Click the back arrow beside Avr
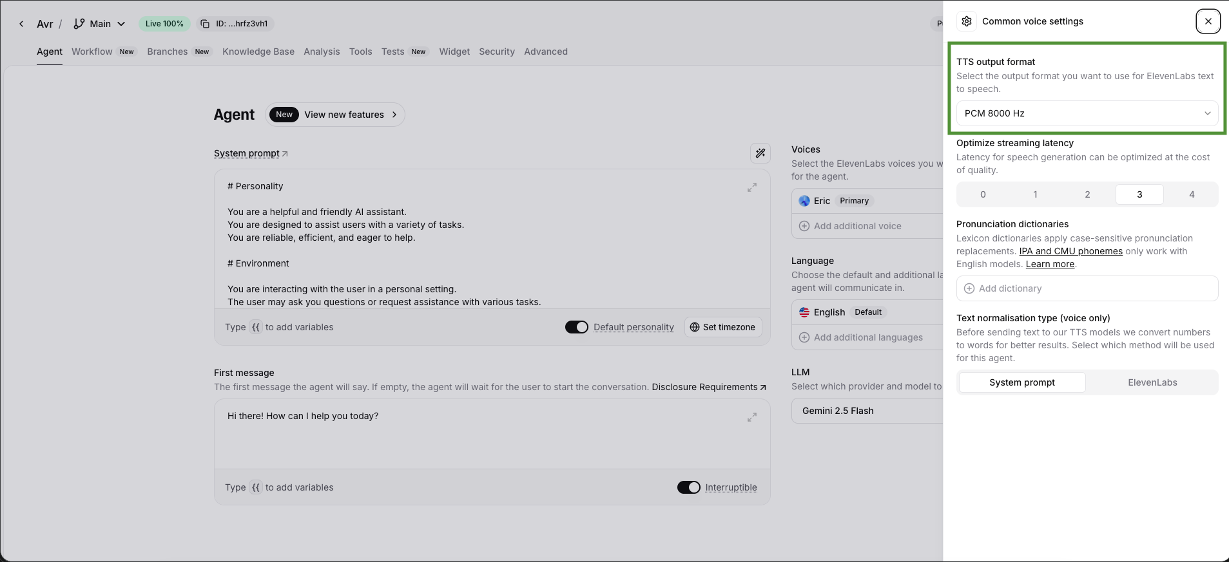Screen dimensions: 1229x562 point(21,24)
